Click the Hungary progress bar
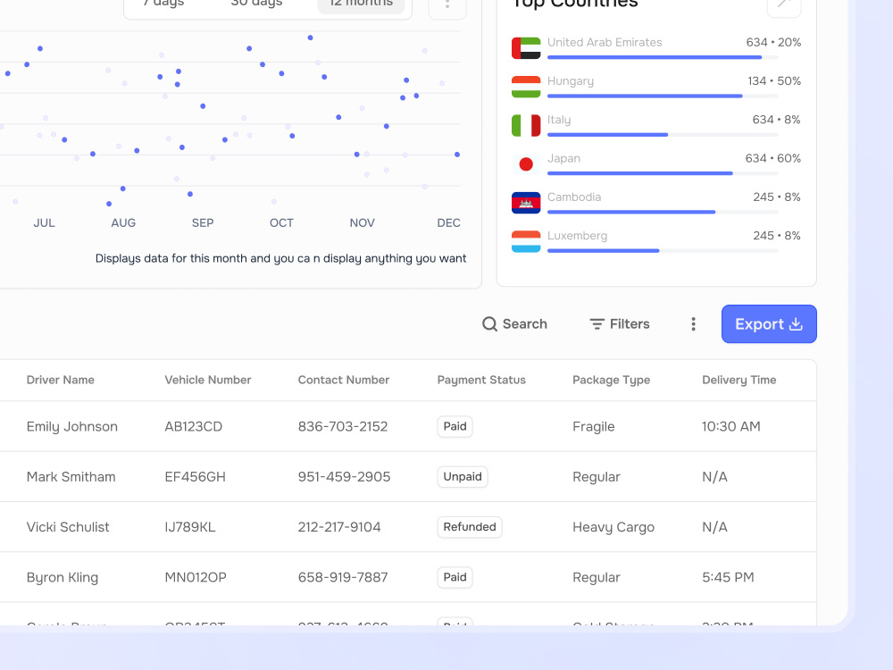 [663, 96]
